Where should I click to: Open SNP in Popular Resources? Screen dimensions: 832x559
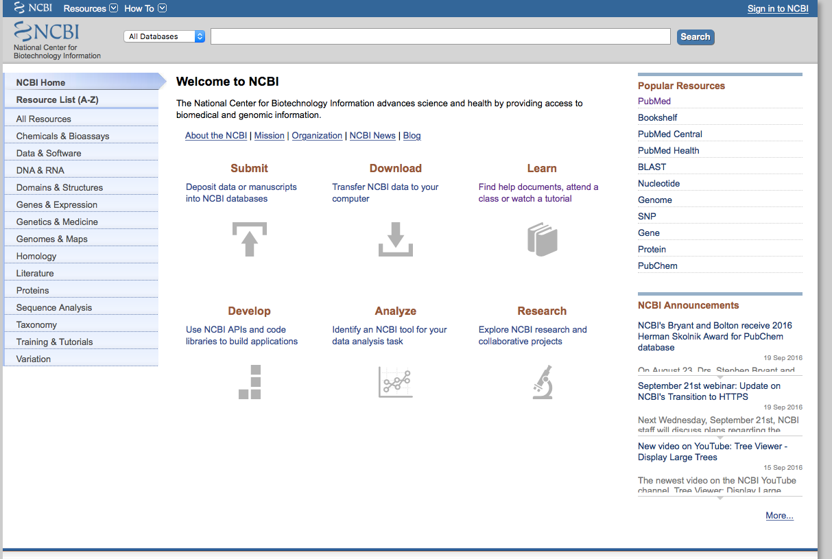click(x=647, y=216)
